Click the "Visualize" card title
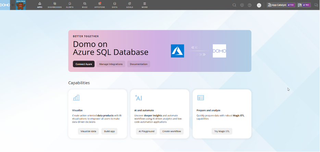The height and width of the screenshot is (152, 320). tap(77, 110)
